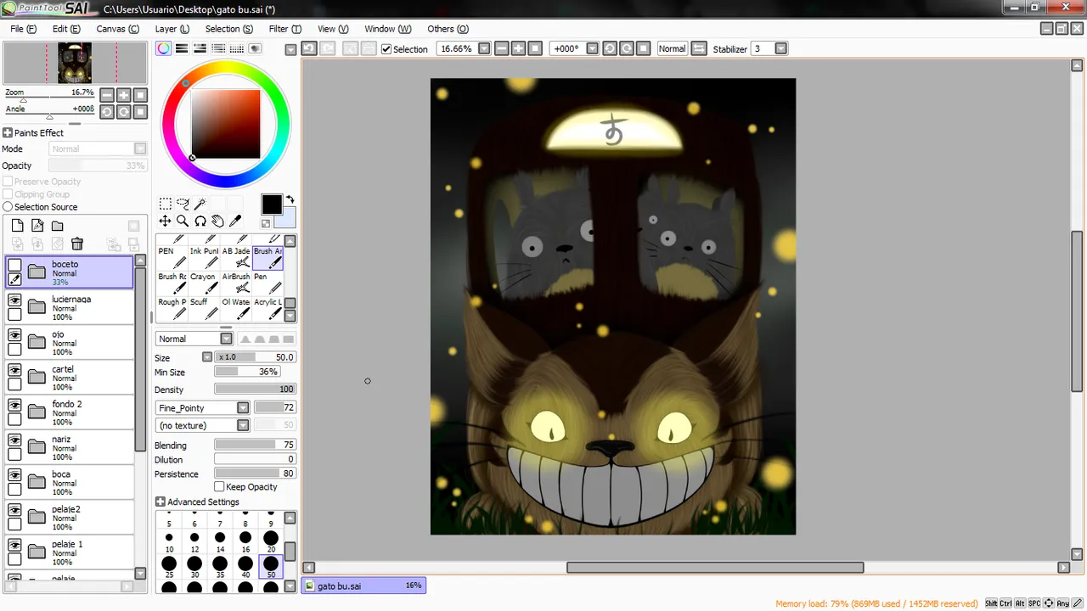
Task: Toggle the Color Mixer panel icon
Action: (218, 48)
